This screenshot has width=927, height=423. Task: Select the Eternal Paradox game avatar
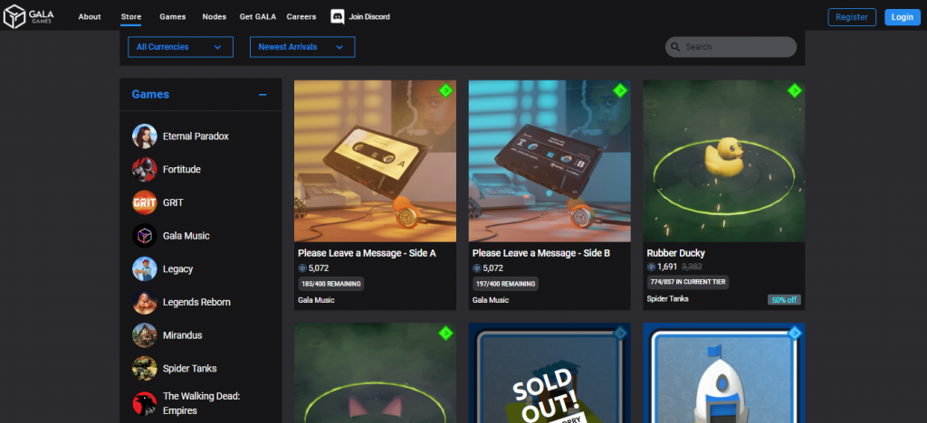[x=144, y=136]
